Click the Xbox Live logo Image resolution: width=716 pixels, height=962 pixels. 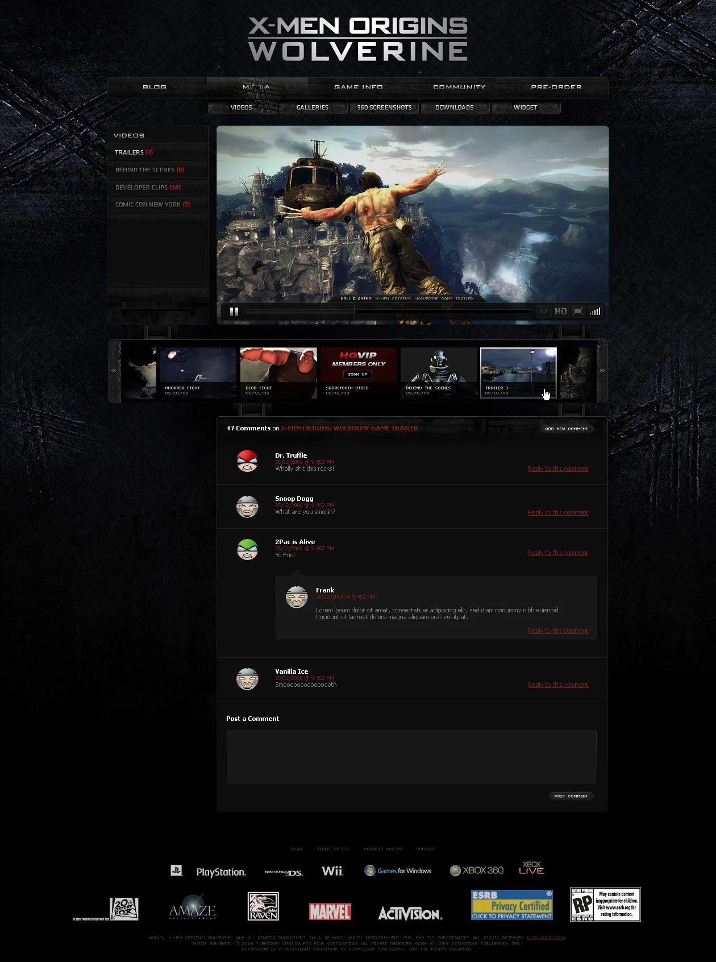(531, 868)
